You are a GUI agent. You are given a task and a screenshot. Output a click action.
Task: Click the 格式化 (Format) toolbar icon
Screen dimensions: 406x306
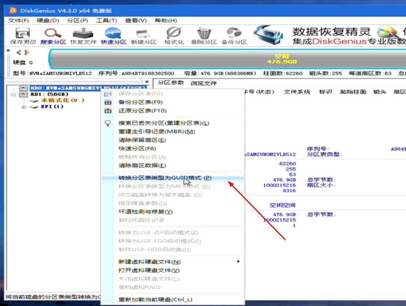174,34
